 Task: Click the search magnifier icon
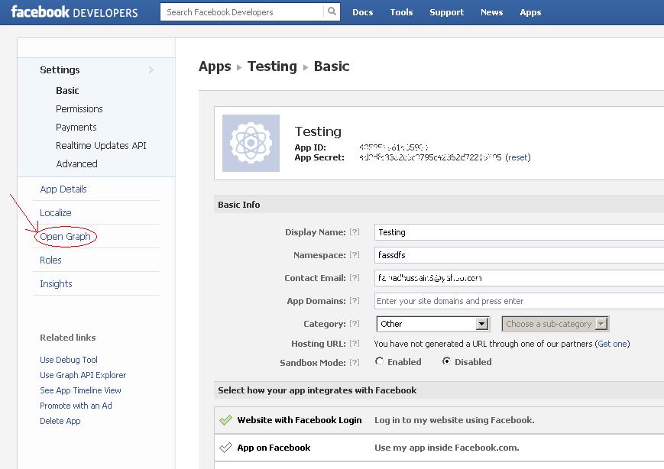click(x=332, y=12)
